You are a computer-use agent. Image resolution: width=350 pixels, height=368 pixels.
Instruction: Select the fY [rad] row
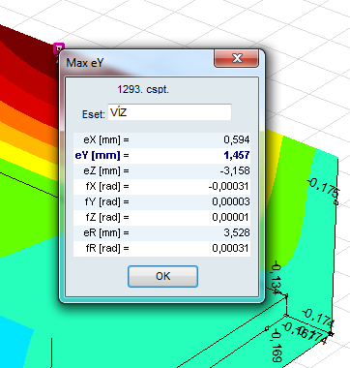point(161,201)
